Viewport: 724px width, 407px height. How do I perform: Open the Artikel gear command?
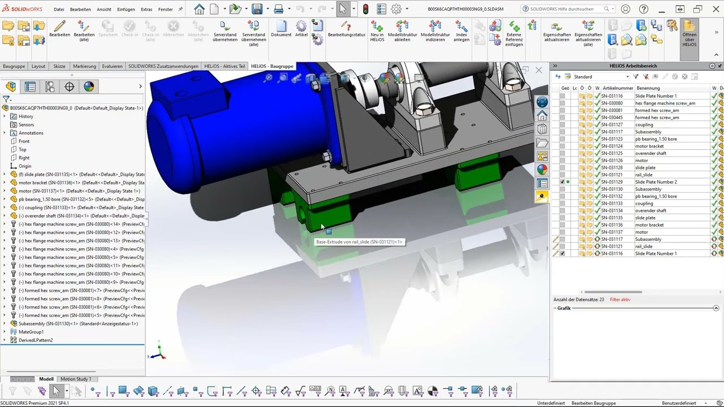point(301,28)
